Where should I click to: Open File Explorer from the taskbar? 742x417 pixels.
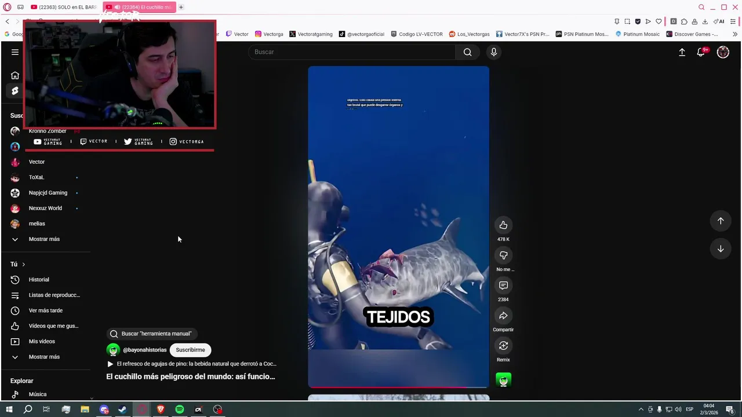[x=85, y=409]
